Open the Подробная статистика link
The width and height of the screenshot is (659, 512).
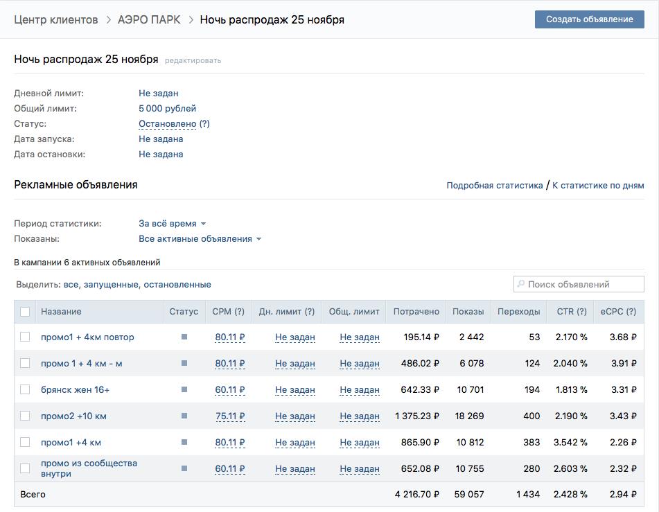(494, 186)
